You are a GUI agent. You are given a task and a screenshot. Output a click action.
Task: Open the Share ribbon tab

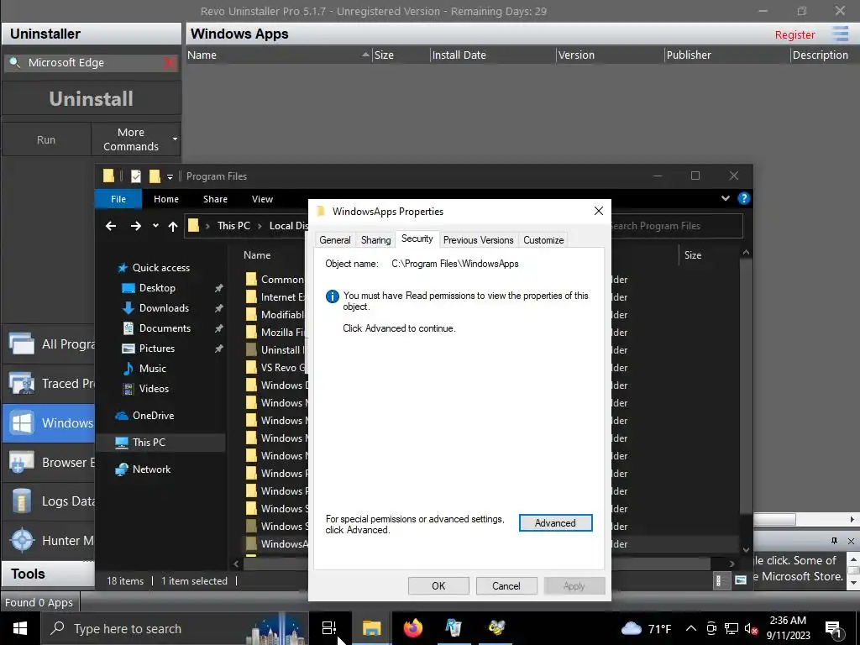215,199
